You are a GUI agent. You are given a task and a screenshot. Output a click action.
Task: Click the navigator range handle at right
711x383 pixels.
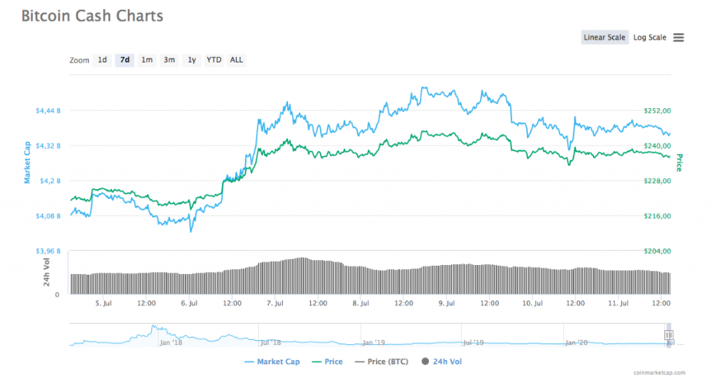tap(668, 335)
